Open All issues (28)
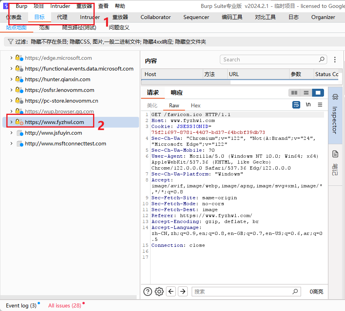This screenshot has width=345, height=311. coord(65,305)
